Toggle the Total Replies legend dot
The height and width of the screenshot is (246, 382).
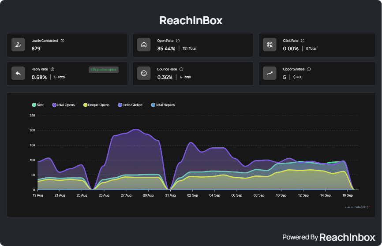tap(153, 105)
